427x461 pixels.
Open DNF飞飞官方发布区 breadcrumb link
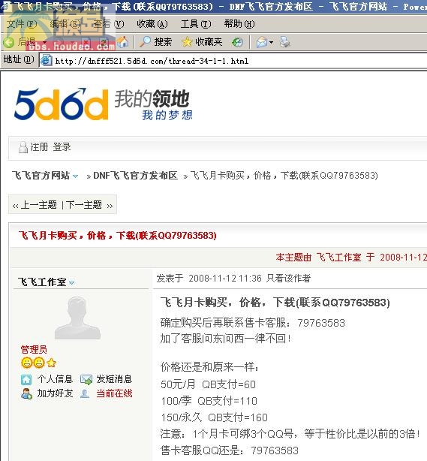tap(135, 176)
